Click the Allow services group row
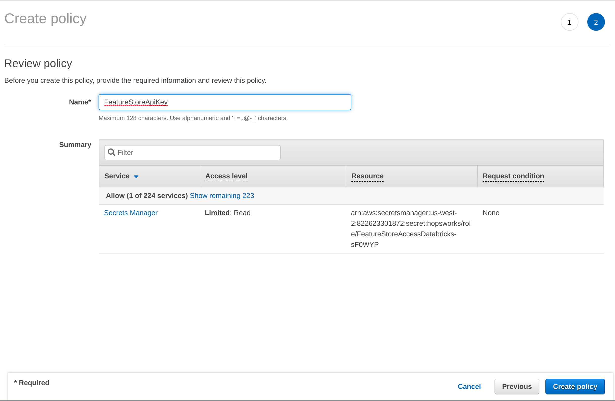The image size is (615, 401). pyautogui.click(x=146, y=195)
